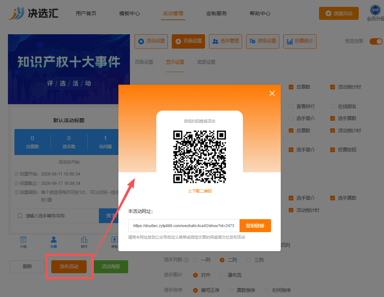
Task: Select the 三列 radio option
Action: click(249, 260)
